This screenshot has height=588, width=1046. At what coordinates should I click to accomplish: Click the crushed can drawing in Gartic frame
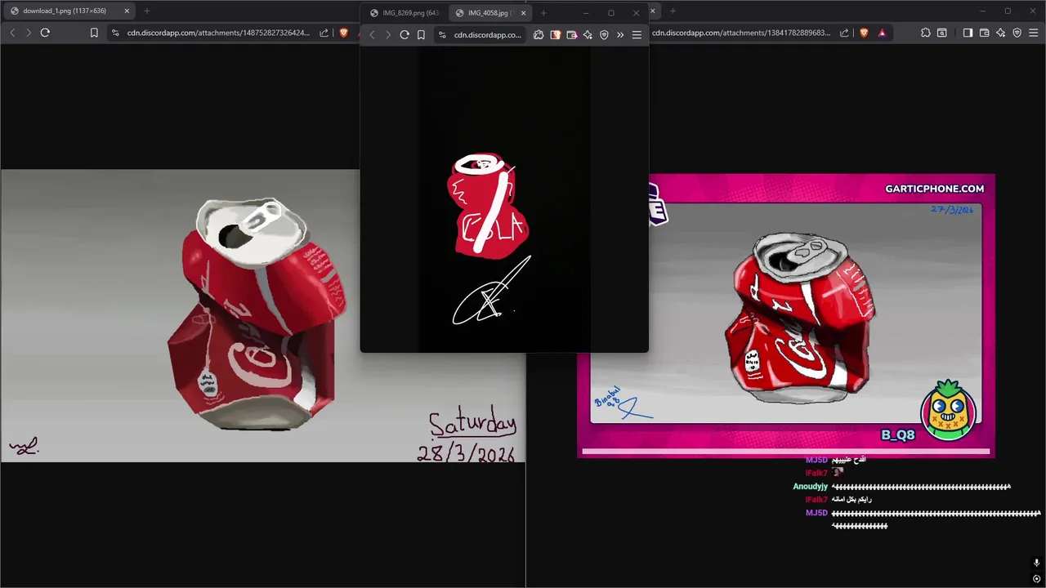point(801,318)
